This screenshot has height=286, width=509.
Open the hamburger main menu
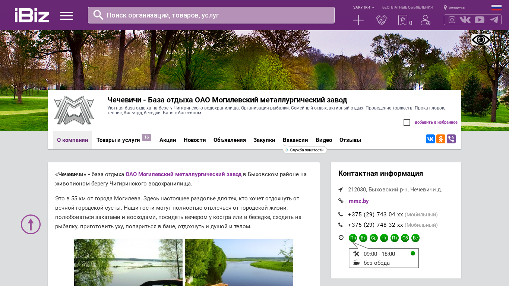point(66,16)
